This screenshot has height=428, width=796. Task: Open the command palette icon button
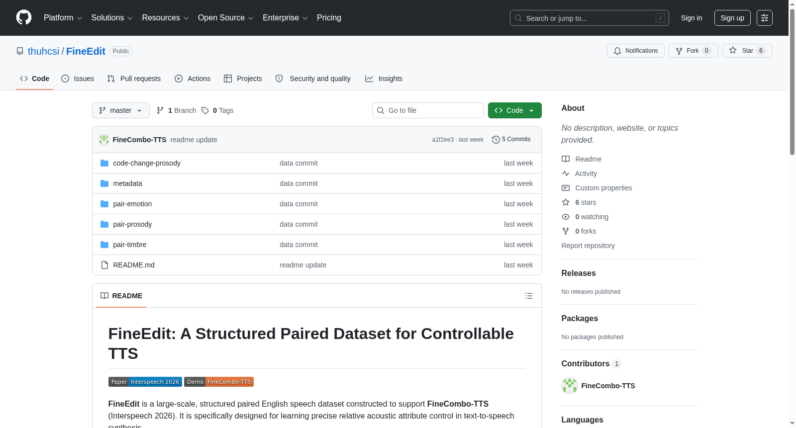[x=764, y=18]
